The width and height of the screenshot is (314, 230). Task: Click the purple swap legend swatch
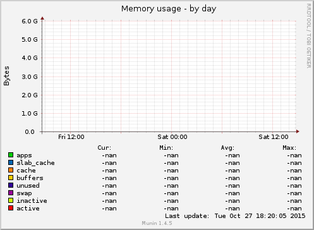[x=11, y=193]
